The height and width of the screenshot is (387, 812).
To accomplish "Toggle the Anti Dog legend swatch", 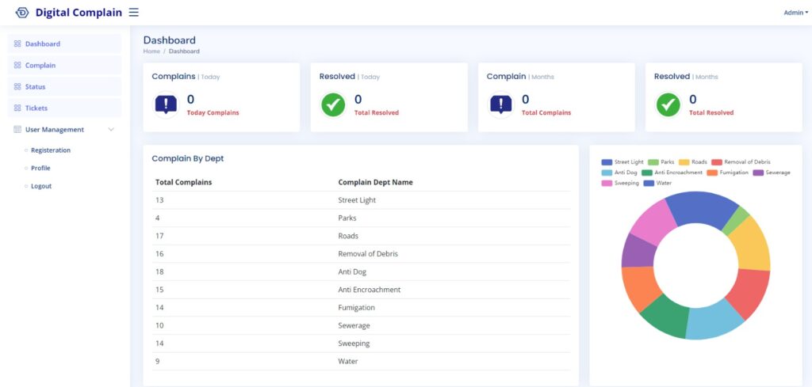I will (607, 173).
